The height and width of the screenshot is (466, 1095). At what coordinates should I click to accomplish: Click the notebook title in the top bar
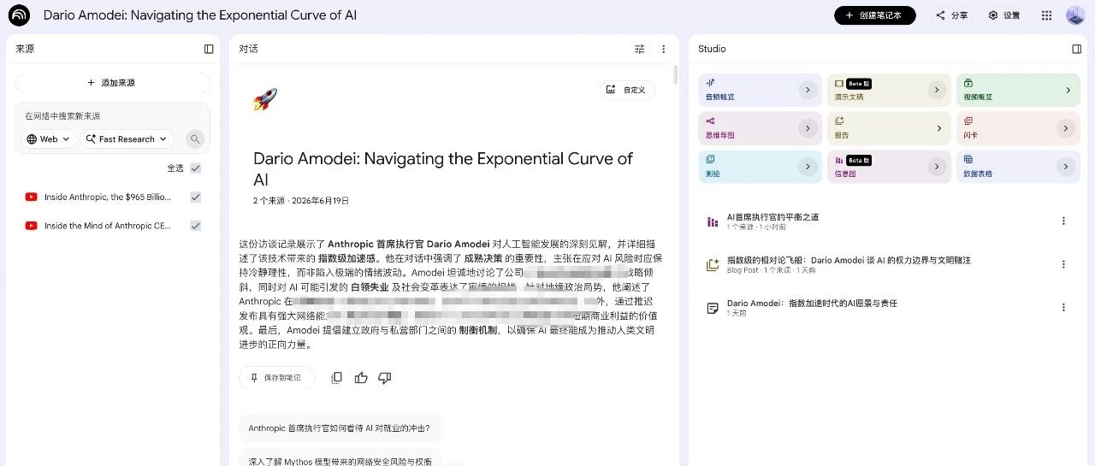[200, 15]
